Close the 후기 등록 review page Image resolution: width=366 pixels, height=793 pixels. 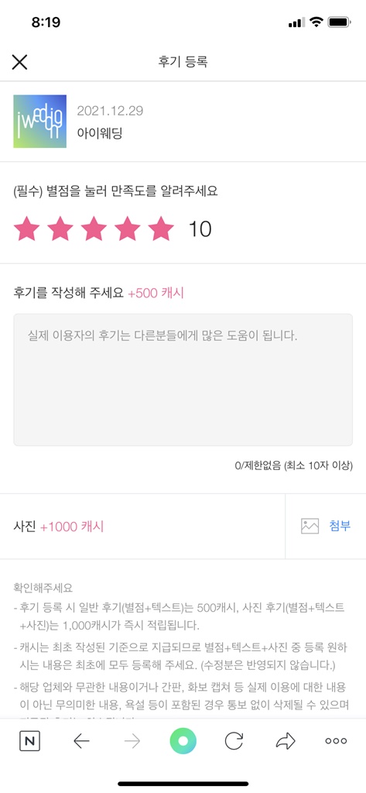point(19,62)
